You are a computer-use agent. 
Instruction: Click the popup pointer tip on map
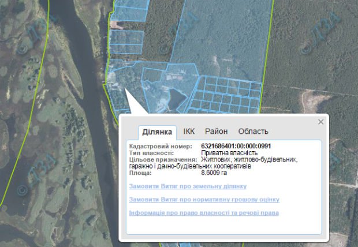click(x=124, y=89)
